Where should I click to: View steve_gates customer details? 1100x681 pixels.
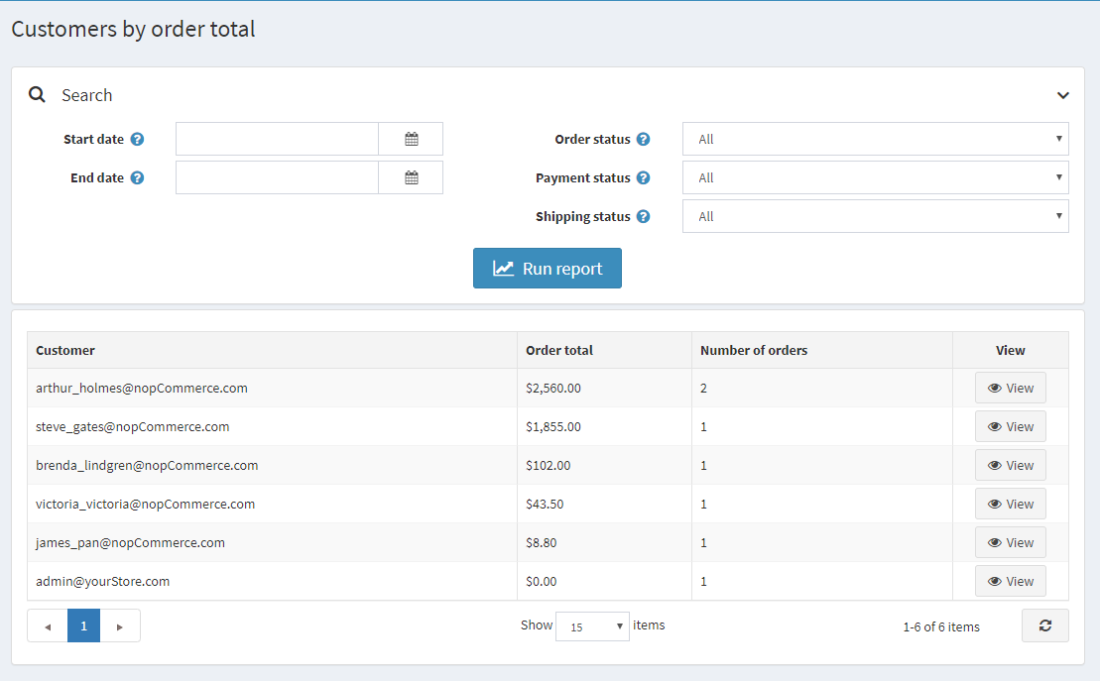click(1010, 427)
